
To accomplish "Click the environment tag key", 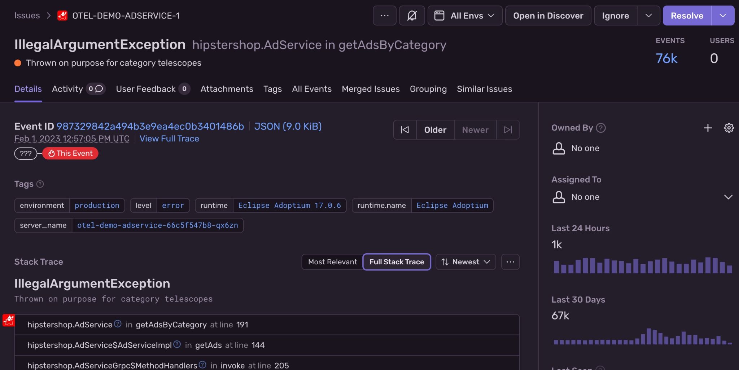I will click(x=42, y=205).
